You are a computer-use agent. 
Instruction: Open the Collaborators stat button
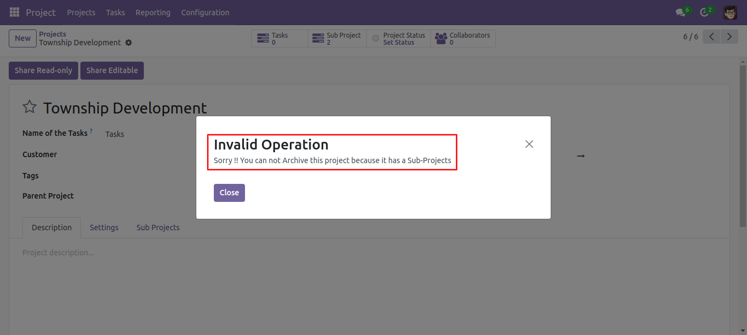coord(463,38)
